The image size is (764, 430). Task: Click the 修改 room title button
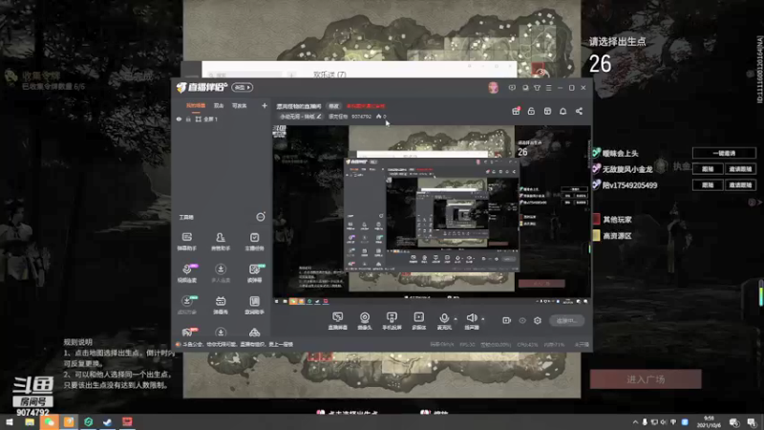click(333, 106)
